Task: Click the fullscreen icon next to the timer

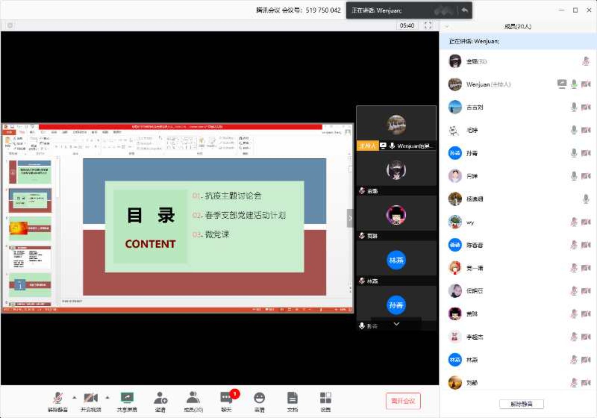Action: 428,25
